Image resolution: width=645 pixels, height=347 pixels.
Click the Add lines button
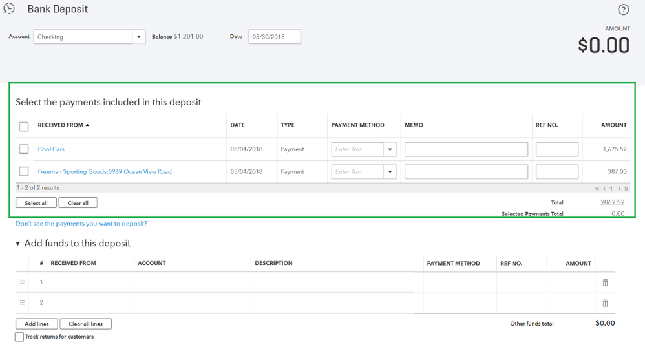click(x=37, y=324)
